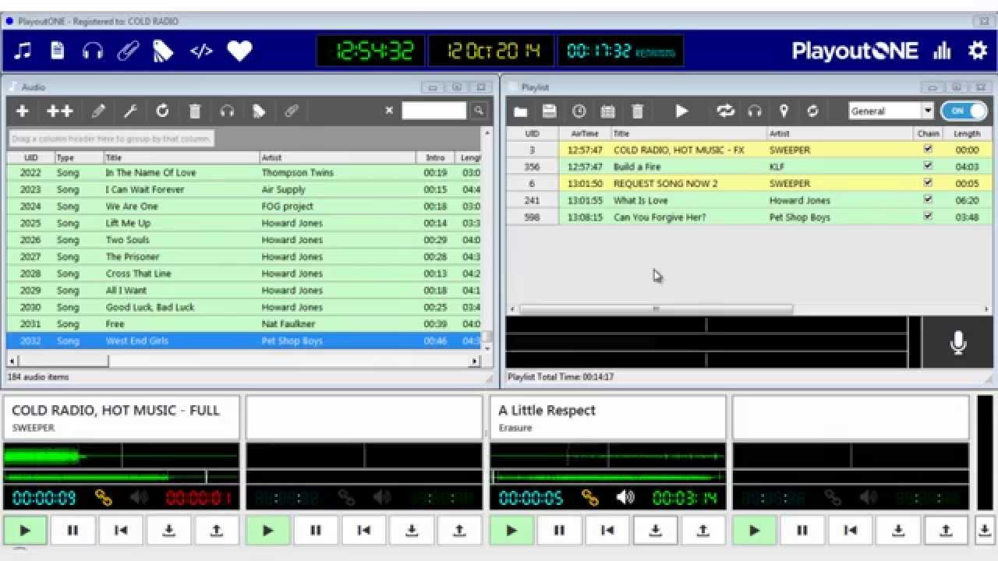998x561 pixels.
Task: Start the playlist with the play triangle
Action: point(681,111)
